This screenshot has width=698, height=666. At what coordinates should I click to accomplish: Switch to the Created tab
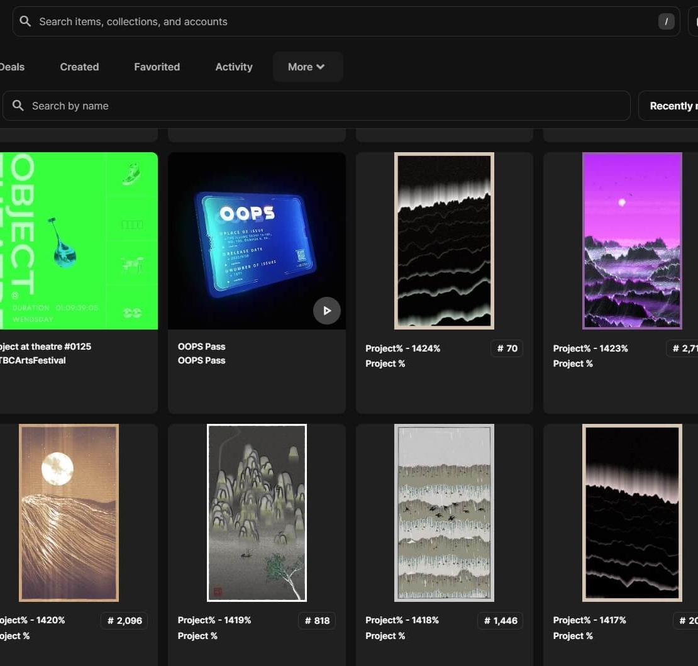79,67
